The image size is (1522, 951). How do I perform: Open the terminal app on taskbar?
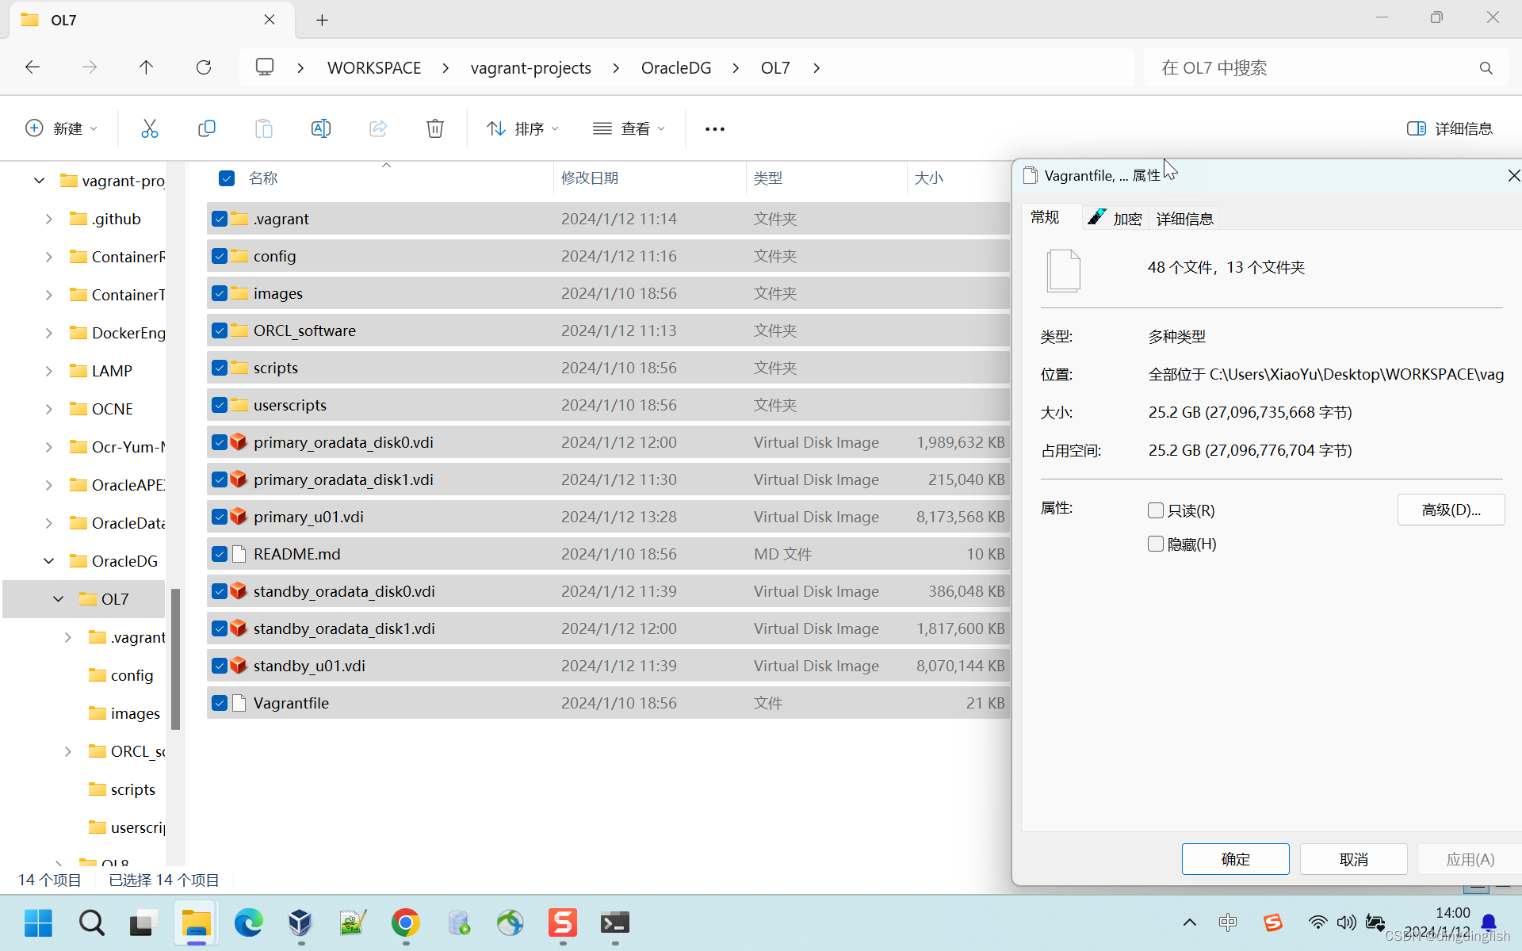coord(614,922)
